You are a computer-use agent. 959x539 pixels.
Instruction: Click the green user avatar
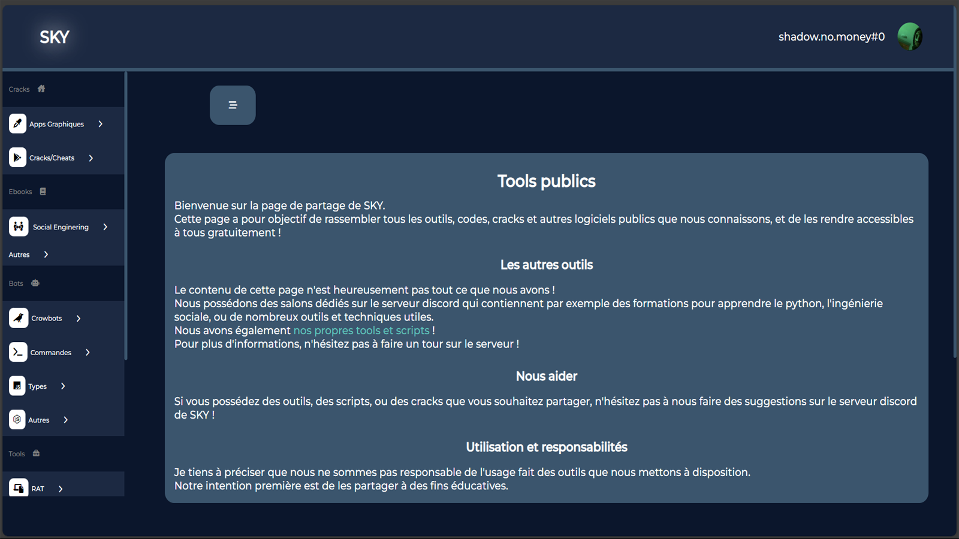909,37
